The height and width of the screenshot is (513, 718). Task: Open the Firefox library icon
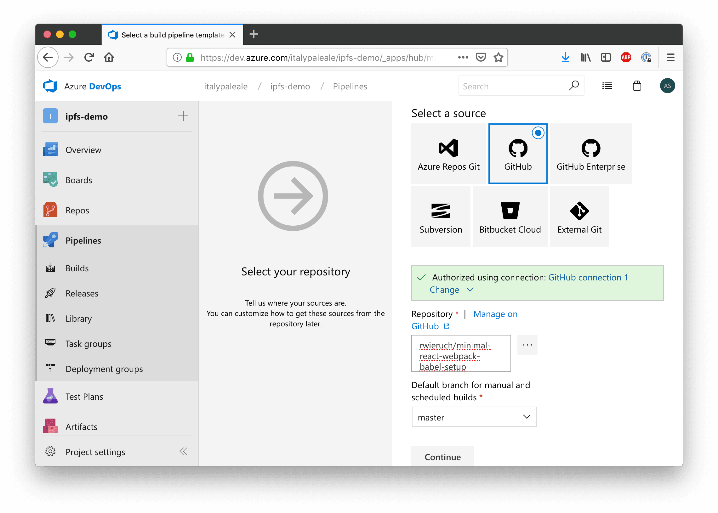(586, 58)
